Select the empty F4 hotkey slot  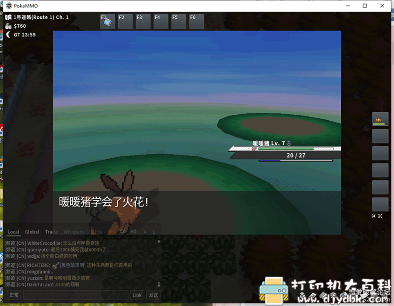coord(161,21)
